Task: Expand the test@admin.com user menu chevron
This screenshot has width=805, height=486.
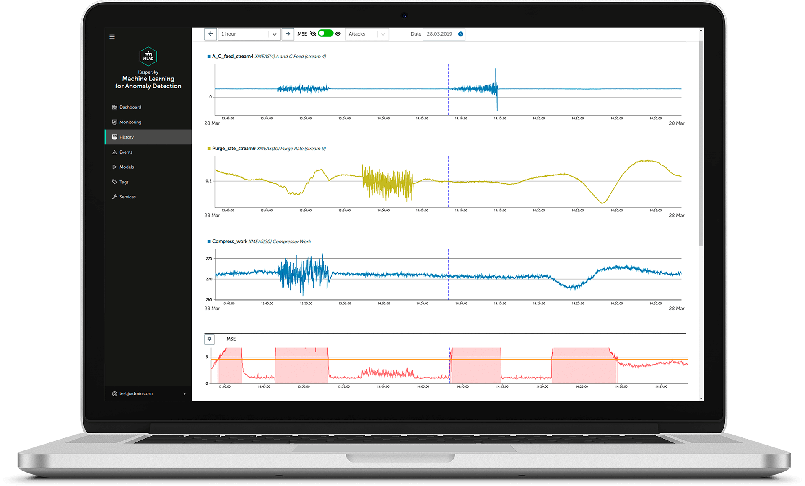Action: click(184, 393)
